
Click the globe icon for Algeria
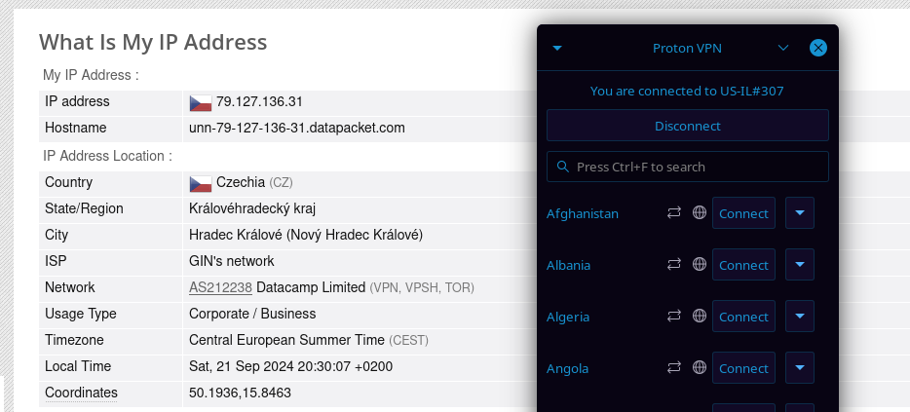(x=700, y=317)
